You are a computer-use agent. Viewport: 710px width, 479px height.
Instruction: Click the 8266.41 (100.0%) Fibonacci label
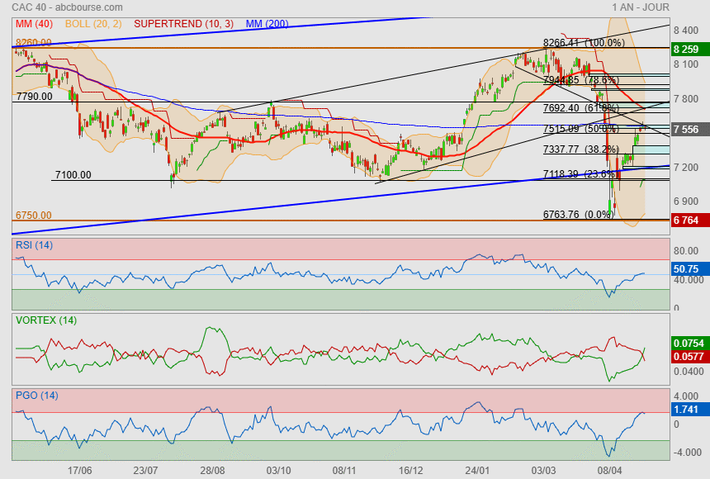(584, 43)
